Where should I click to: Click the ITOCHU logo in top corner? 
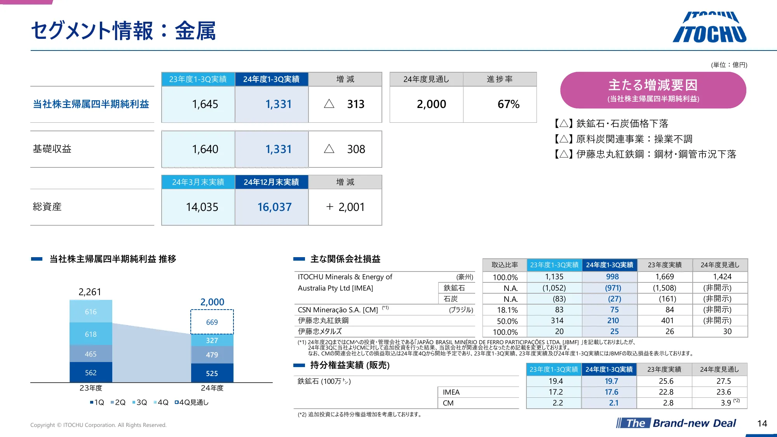click(709, 27)
